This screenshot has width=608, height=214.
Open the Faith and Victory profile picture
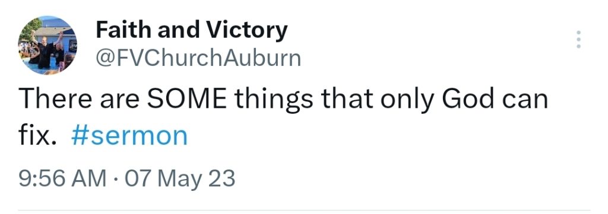[47, 45]
